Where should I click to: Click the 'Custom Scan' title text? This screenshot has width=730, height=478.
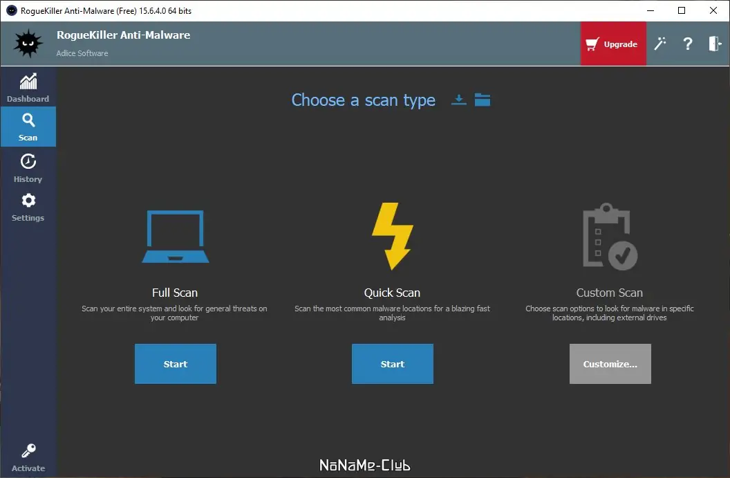pyautogui.click(x=610, y=293)
